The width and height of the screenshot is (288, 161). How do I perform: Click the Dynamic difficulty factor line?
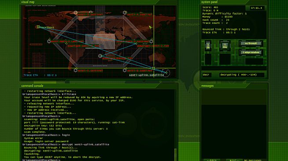225,14
